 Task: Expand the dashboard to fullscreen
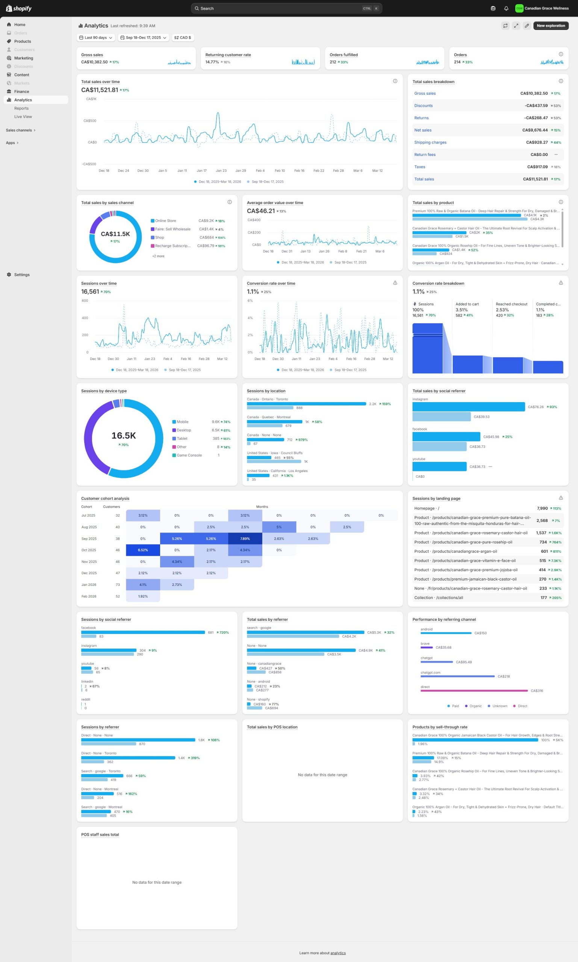(x=516, y=26)
